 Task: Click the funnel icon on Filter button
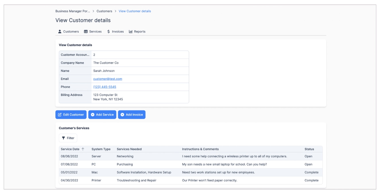pyautogui.click(x=63, y=138)
